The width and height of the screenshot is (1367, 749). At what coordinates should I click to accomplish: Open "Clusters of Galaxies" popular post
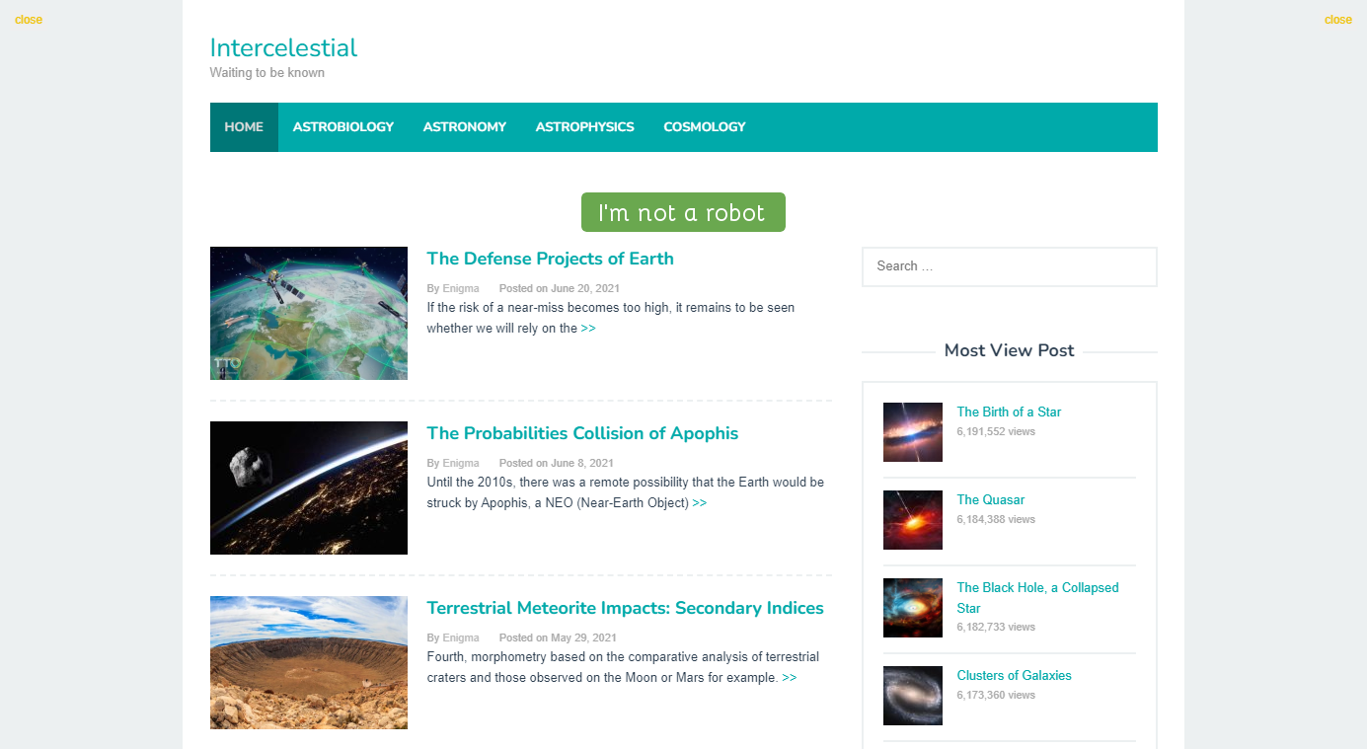coord(1014,675)
